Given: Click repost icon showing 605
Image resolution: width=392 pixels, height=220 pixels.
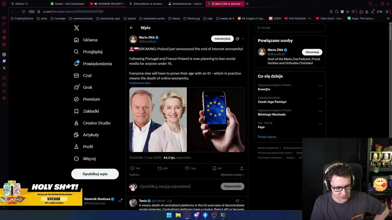Looking at the screenshot, I should 159,168.
